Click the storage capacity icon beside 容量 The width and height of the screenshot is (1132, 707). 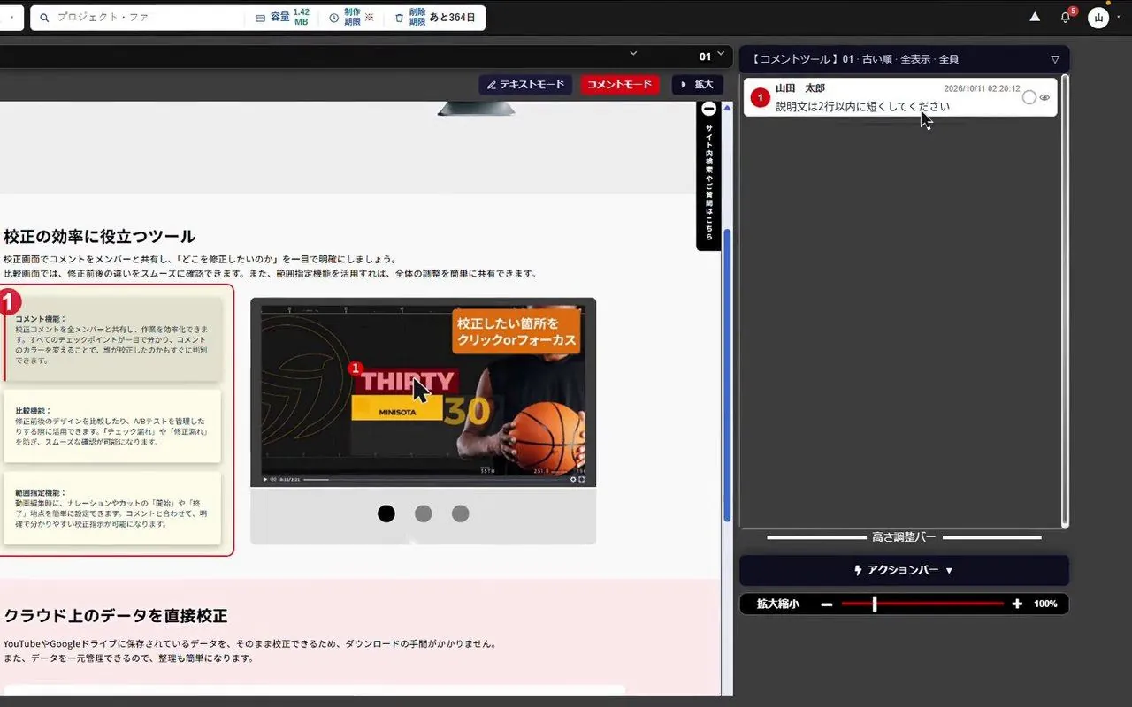[260, 18]
